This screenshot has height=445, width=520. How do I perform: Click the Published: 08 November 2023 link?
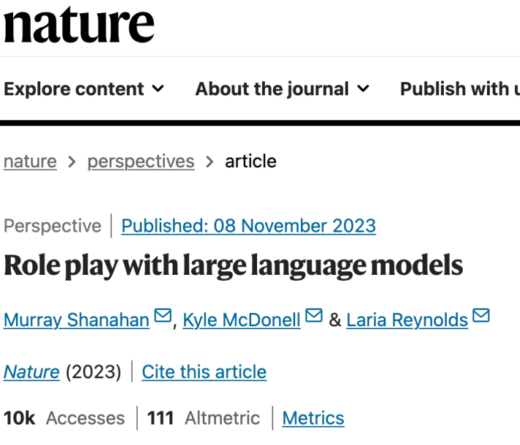[x=248, y=226]
